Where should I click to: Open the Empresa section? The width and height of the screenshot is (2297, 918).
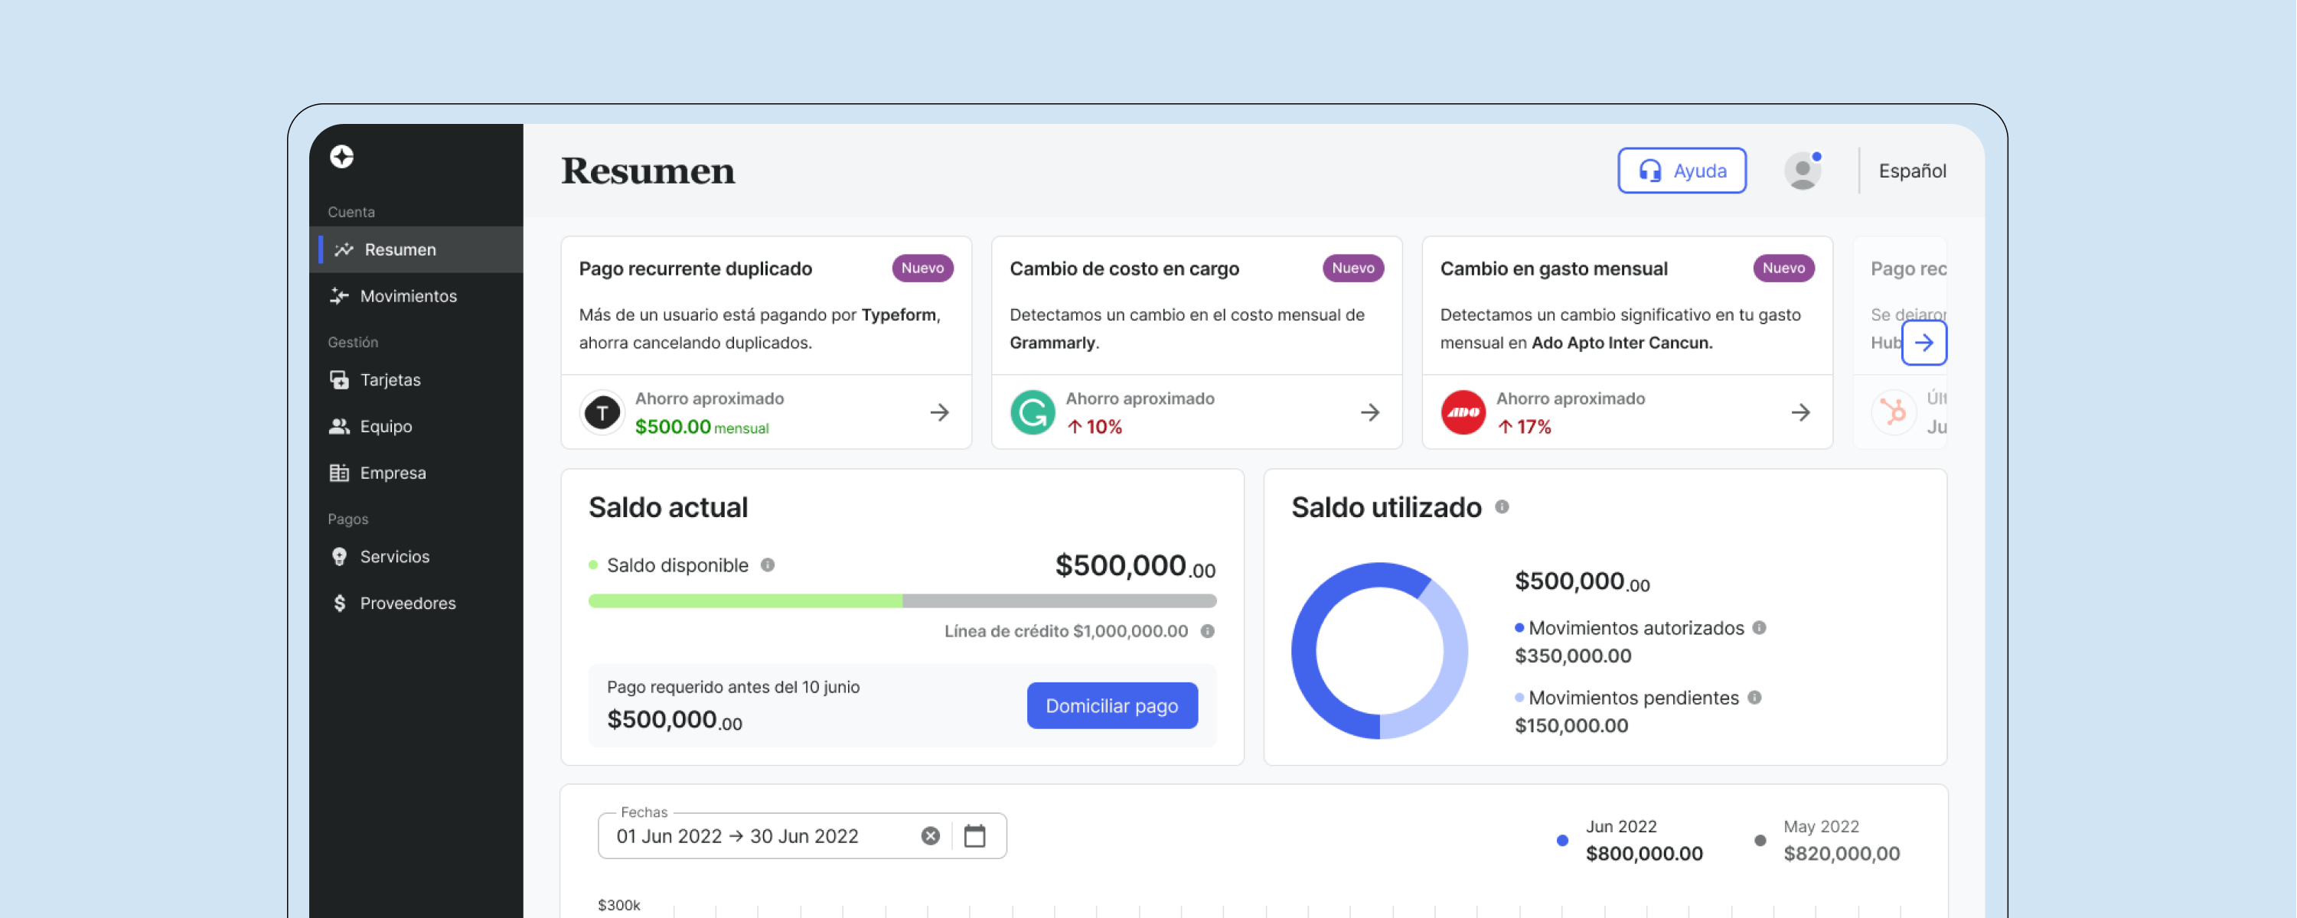pos(393,472)
